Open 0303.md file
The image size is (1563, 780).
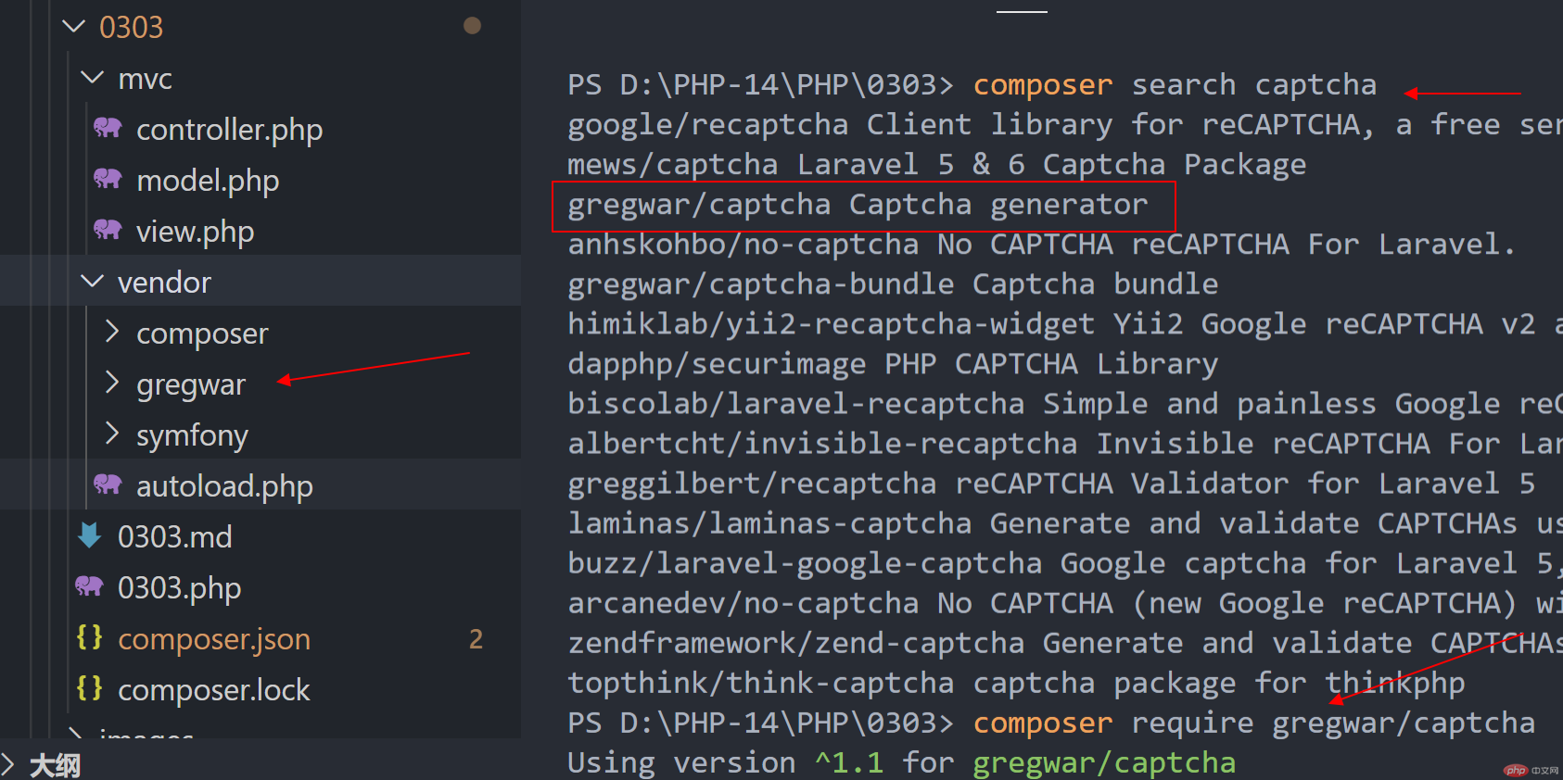tap(175, 537)
